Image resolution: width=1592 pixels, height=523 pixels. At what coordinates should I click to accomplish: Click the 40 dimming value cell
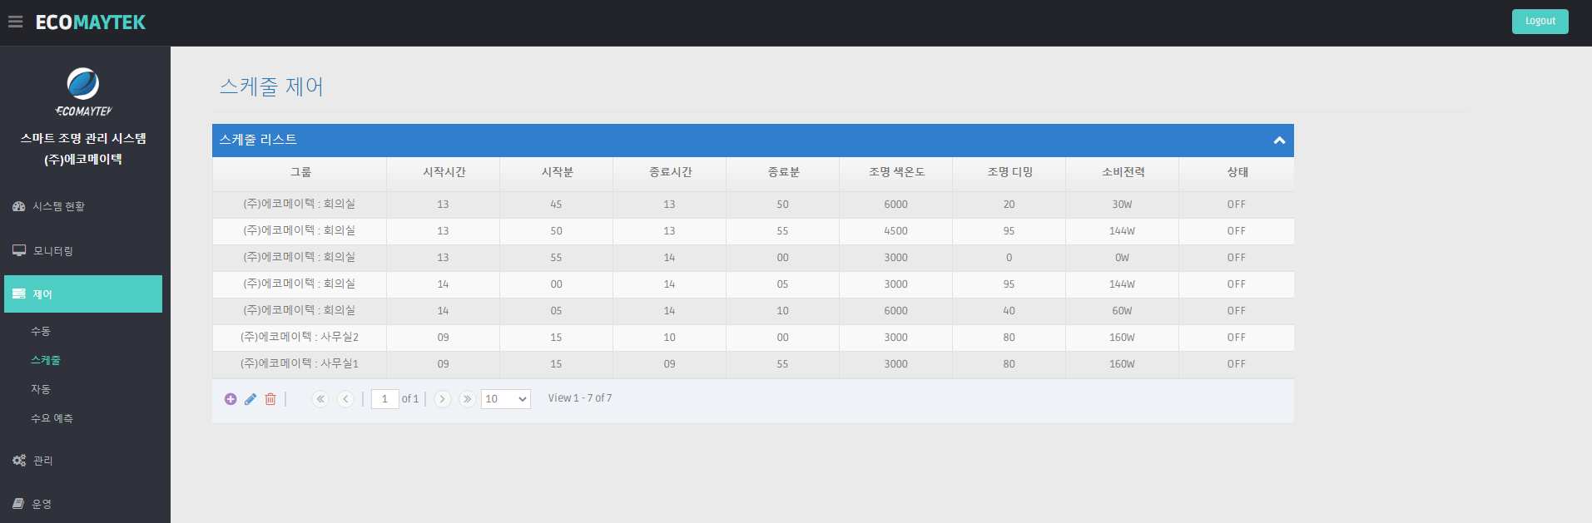1009,311
